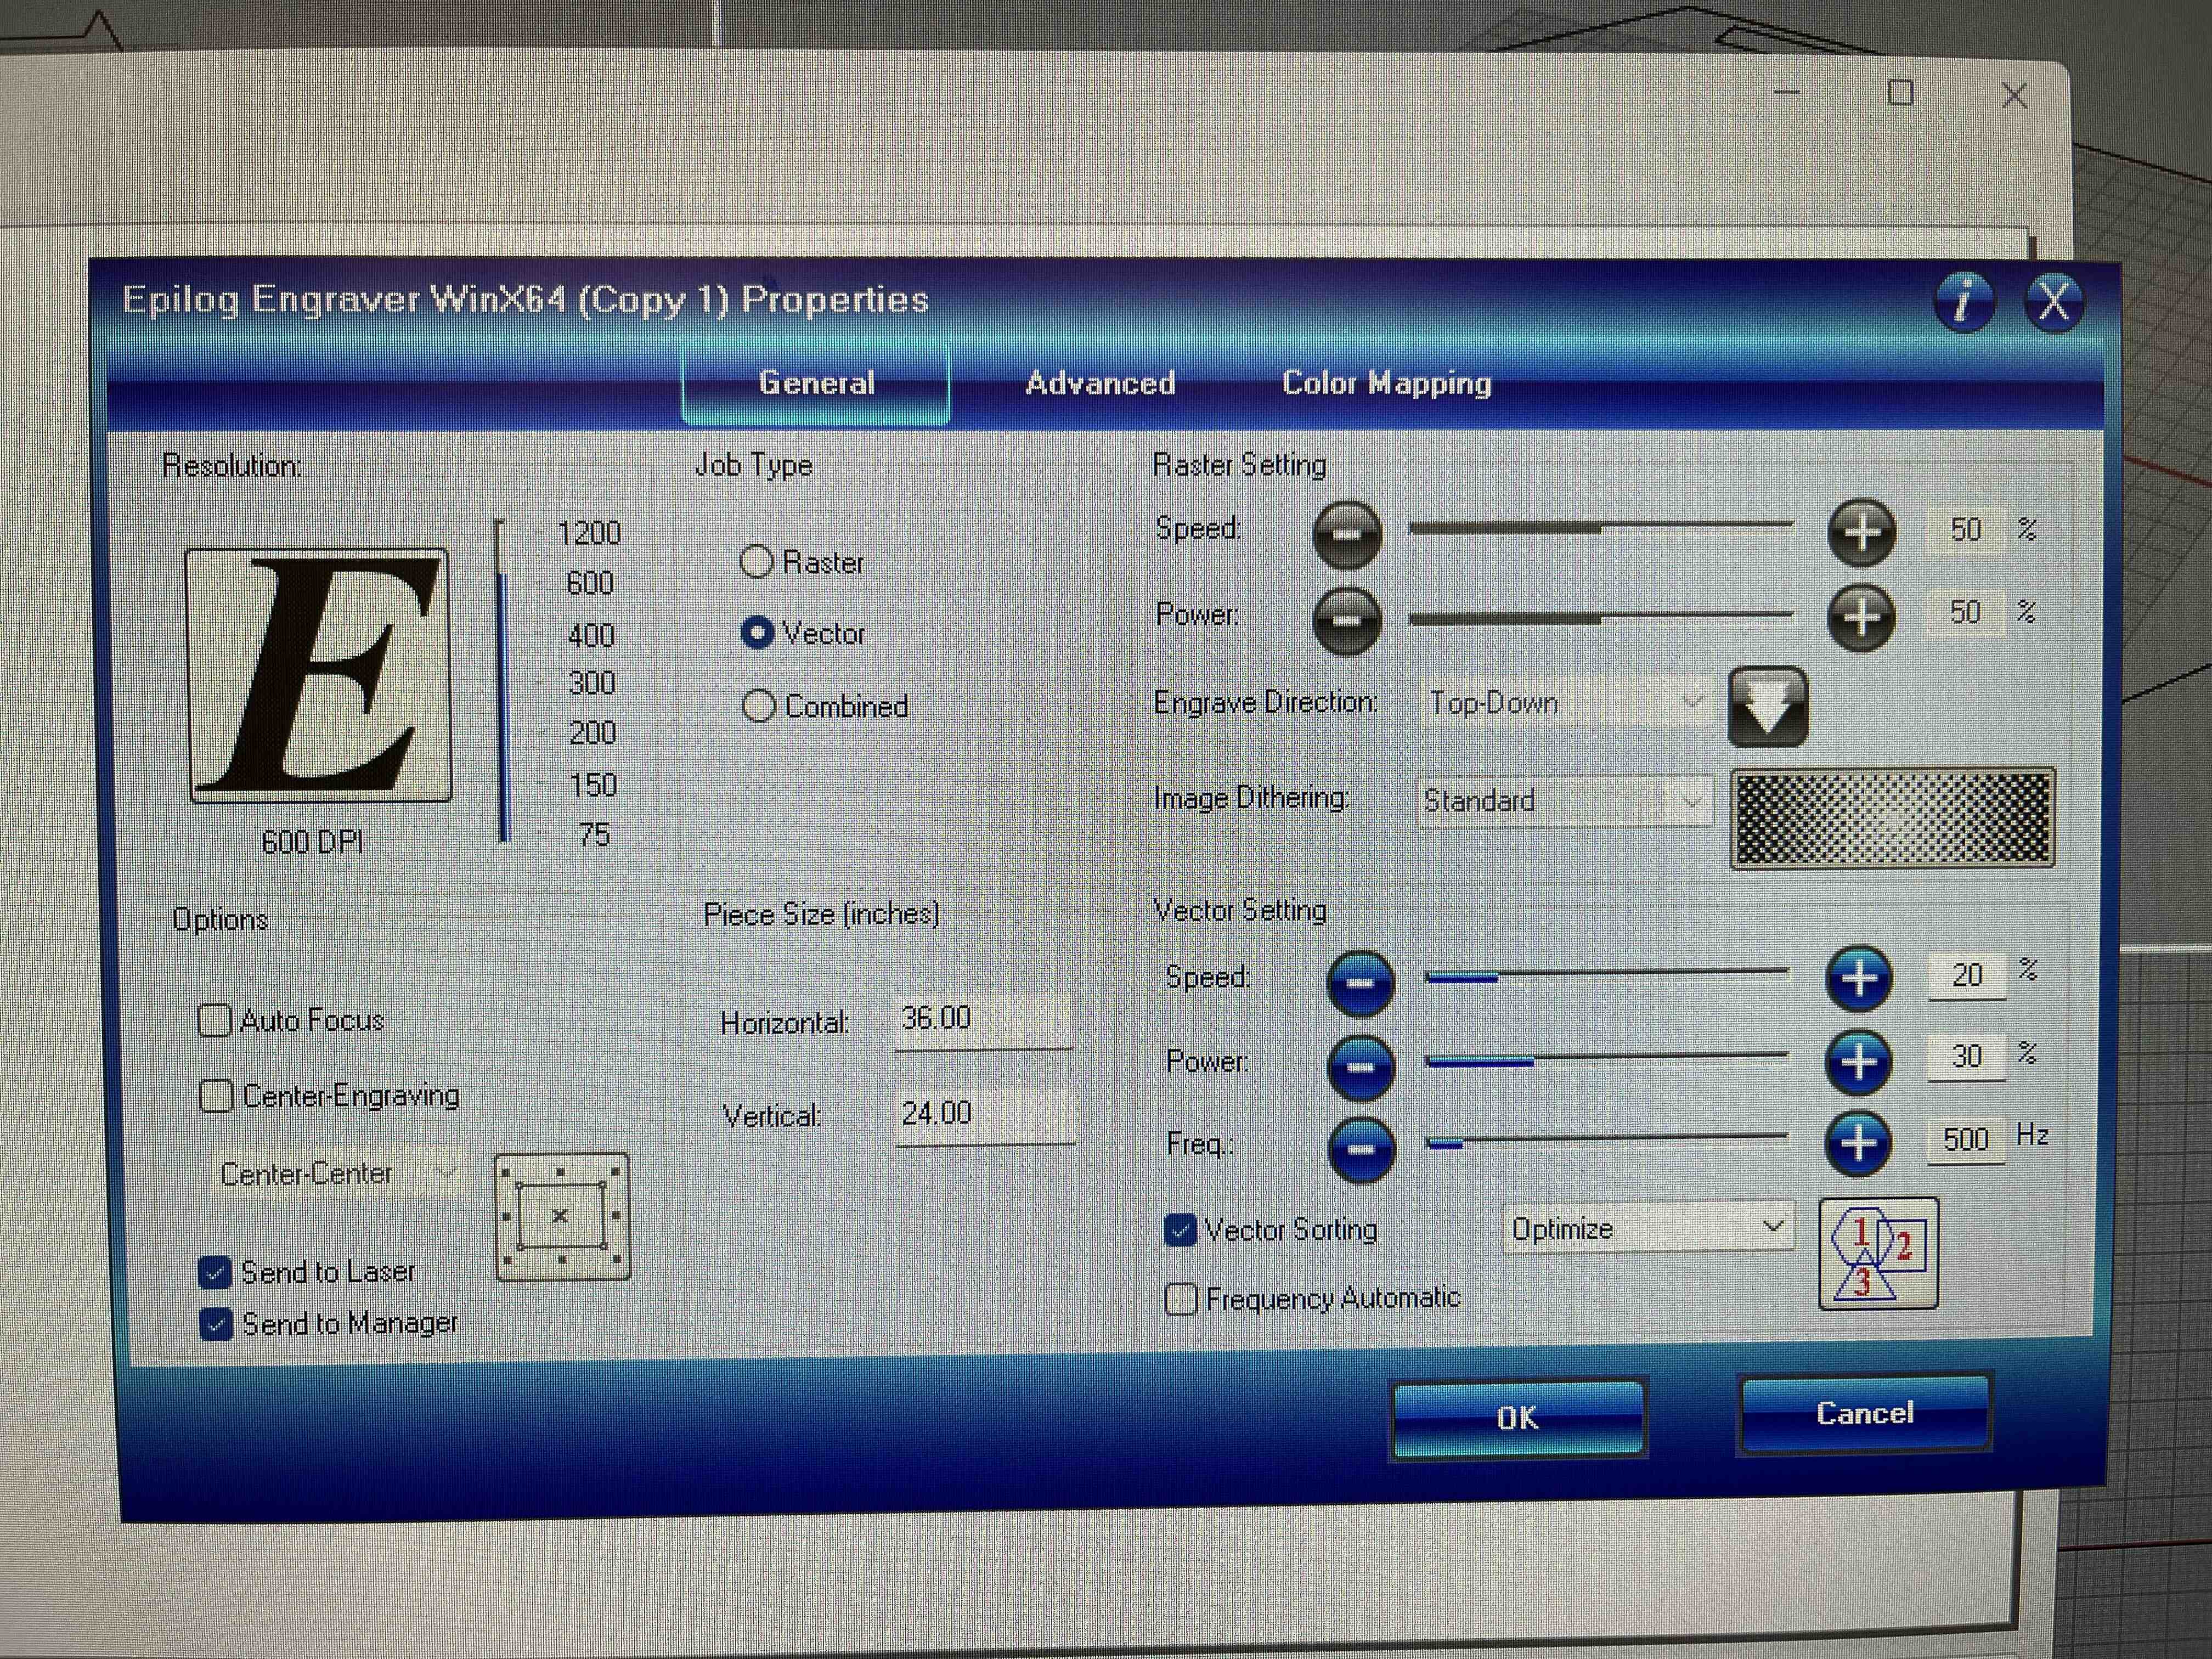Switch to the Advanced tab
The width and height of the screenshot is (2212, 1659).
[1099, 383]
